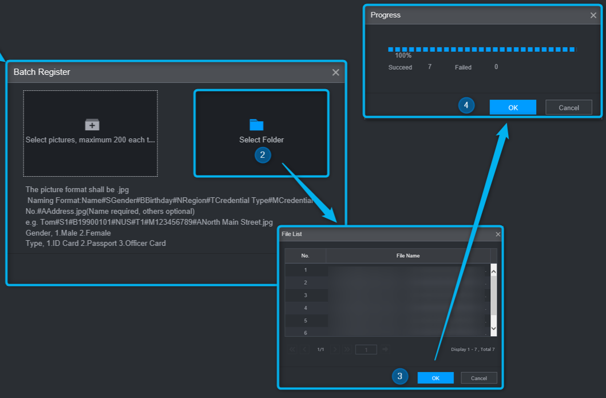Select row 5 in File List
This screenshot has height=398, width=606.
(x=387, y=320)
